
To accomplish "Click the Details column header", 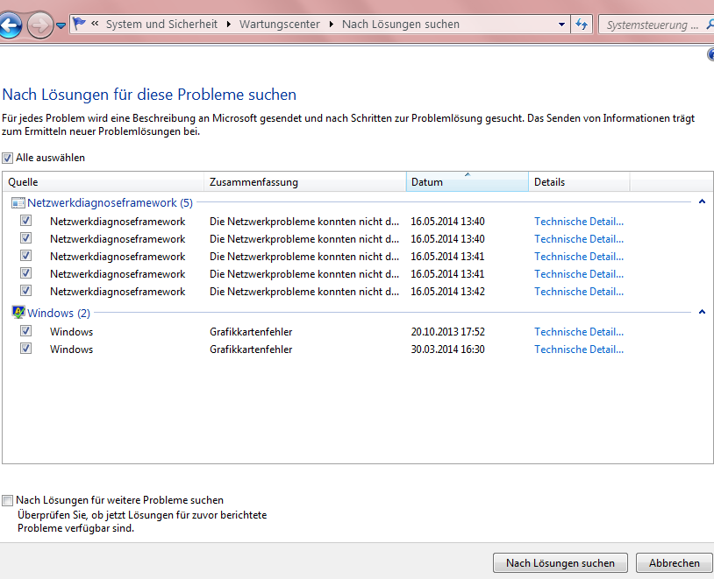I will click(579, 182).
